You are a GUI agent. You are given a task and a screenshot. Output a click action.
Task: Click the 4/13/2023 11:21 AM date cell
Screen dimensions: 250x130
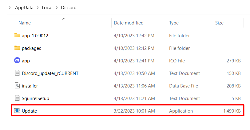(x=134, y=98)
